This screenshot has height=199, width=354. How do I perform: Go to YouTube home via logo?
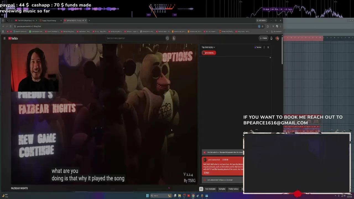(13, 38)
